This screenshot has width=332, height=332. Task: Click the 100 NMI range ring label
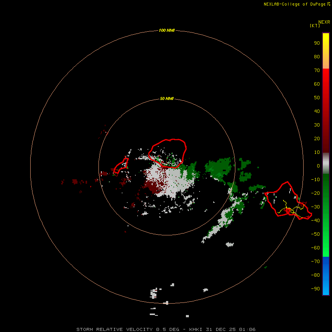click(x=167, y=30)
